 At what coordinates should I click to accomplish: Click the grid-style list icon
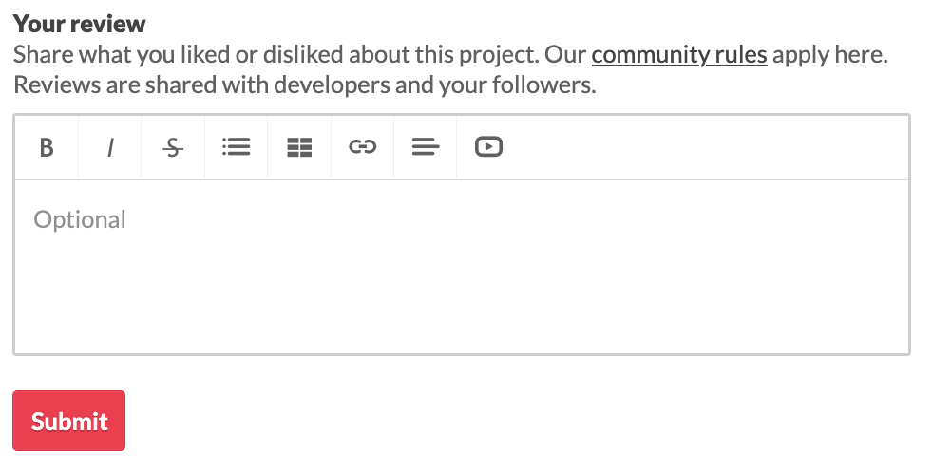[299, 147]
